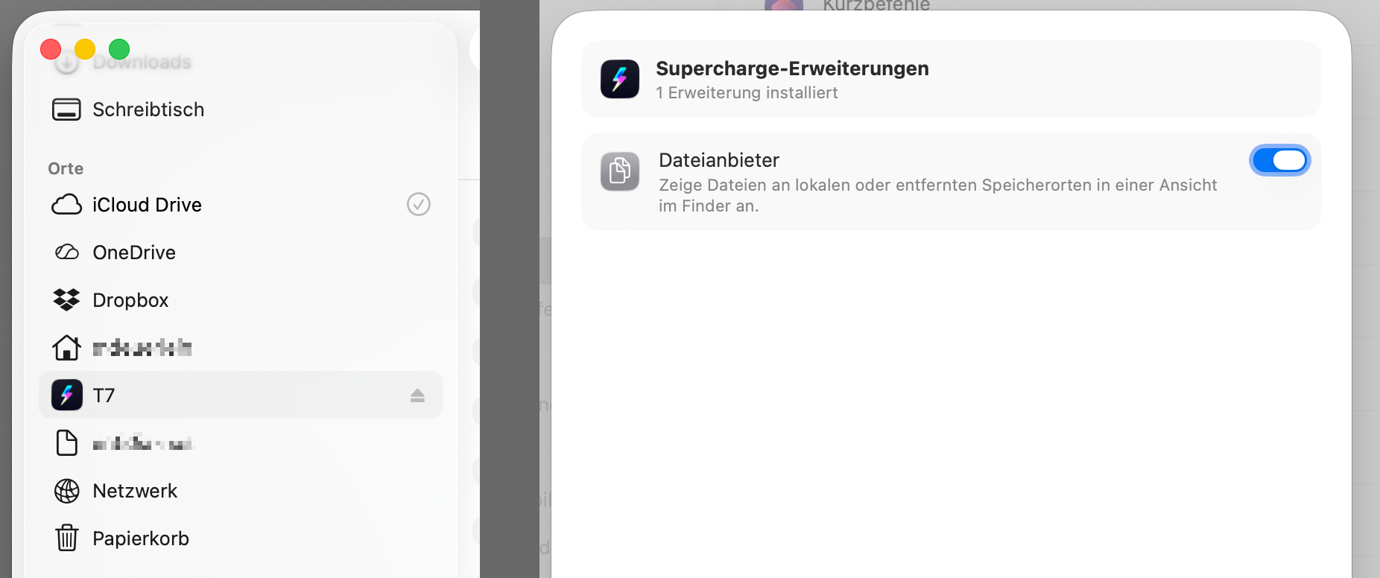
Task: Open iCloud Drive via its cloud icon
Action: click(66, 205)
